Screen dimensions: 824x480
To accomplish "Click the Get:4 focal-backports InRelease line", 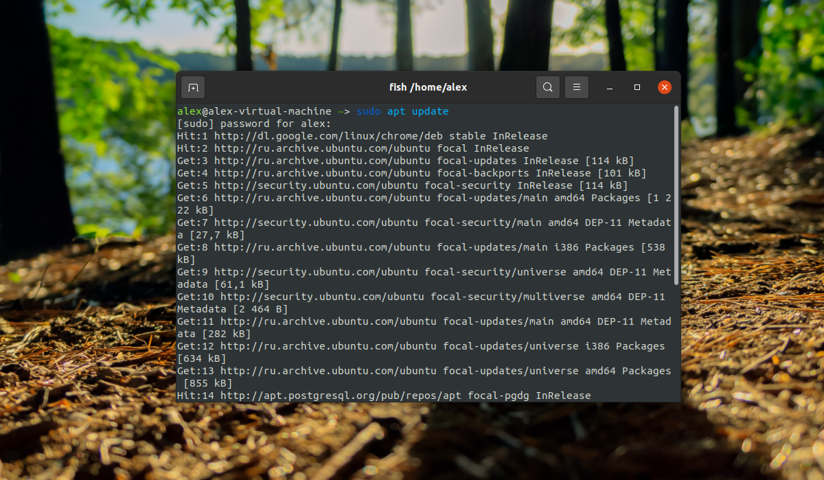I will [412, 173].
